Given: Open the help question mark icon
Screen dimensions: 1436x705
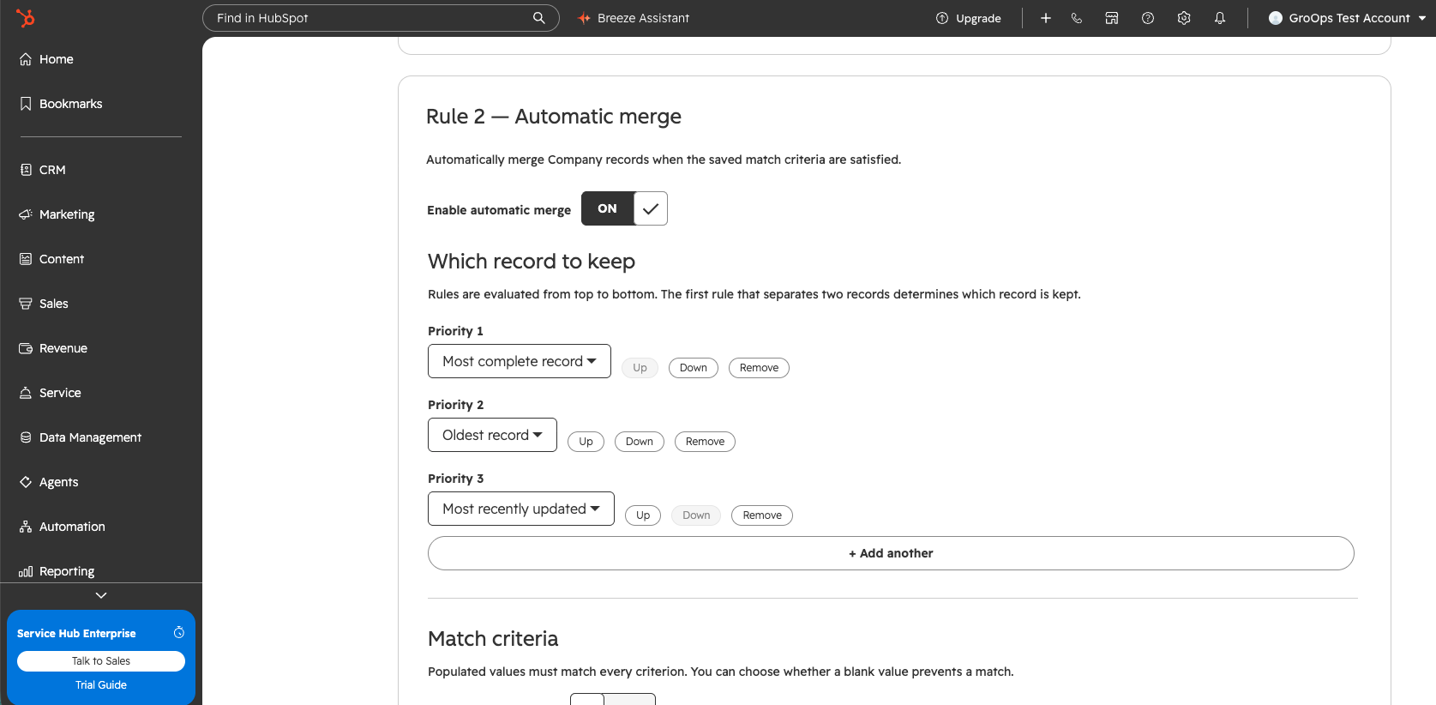Looking at the screenshot, I should click(1148, 18).
